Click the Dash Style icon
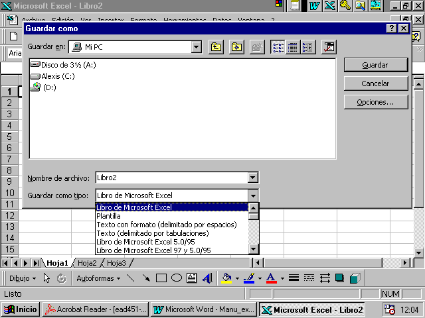The width and height of the screenshot is (425, 318). (x=309, y=278)
